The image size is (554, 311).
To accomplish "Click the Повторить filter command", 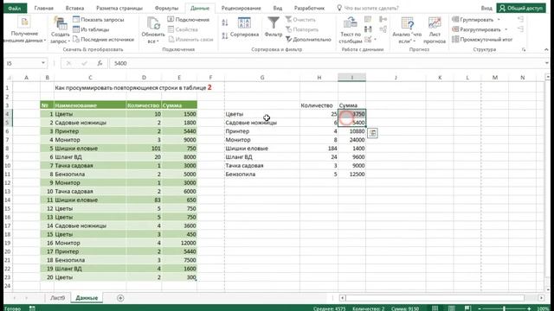I will point(302,29).
